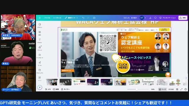Open the comments speech bubble icon

coord(155,18)
